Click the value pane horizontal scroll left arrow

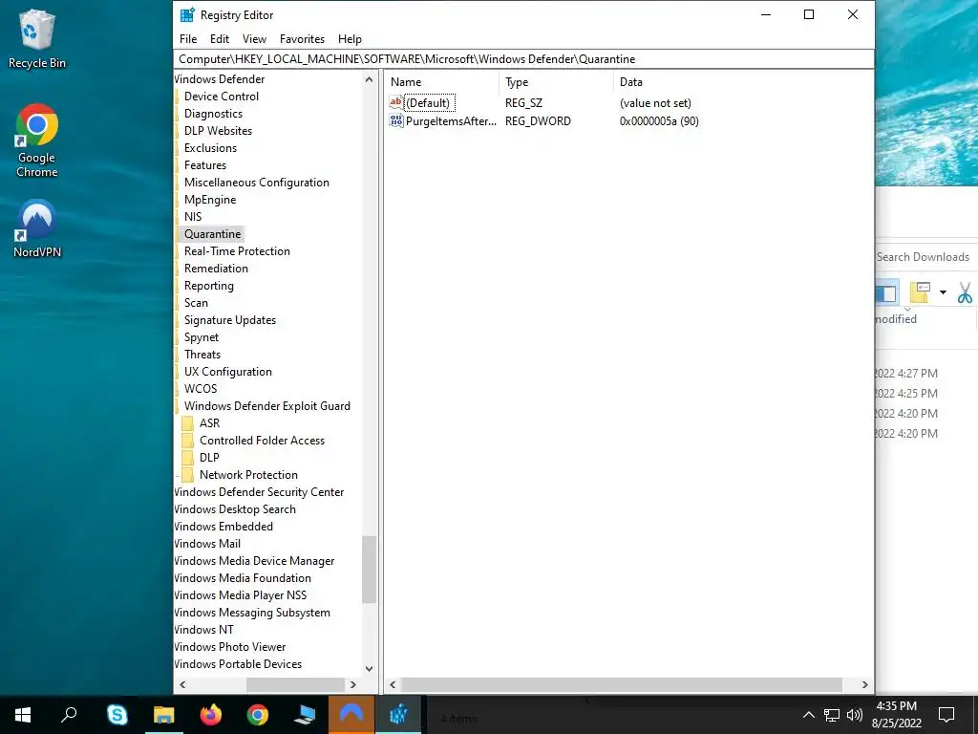pos(393,684)
